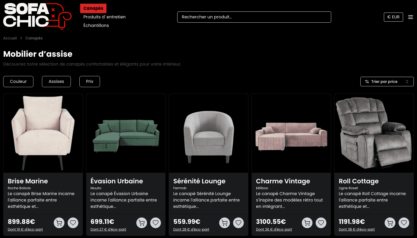The height and width of the screenshot is (238, 417).
Task: Return to Accueil via the breadcrumb
Action: click(x=10, y=38)
